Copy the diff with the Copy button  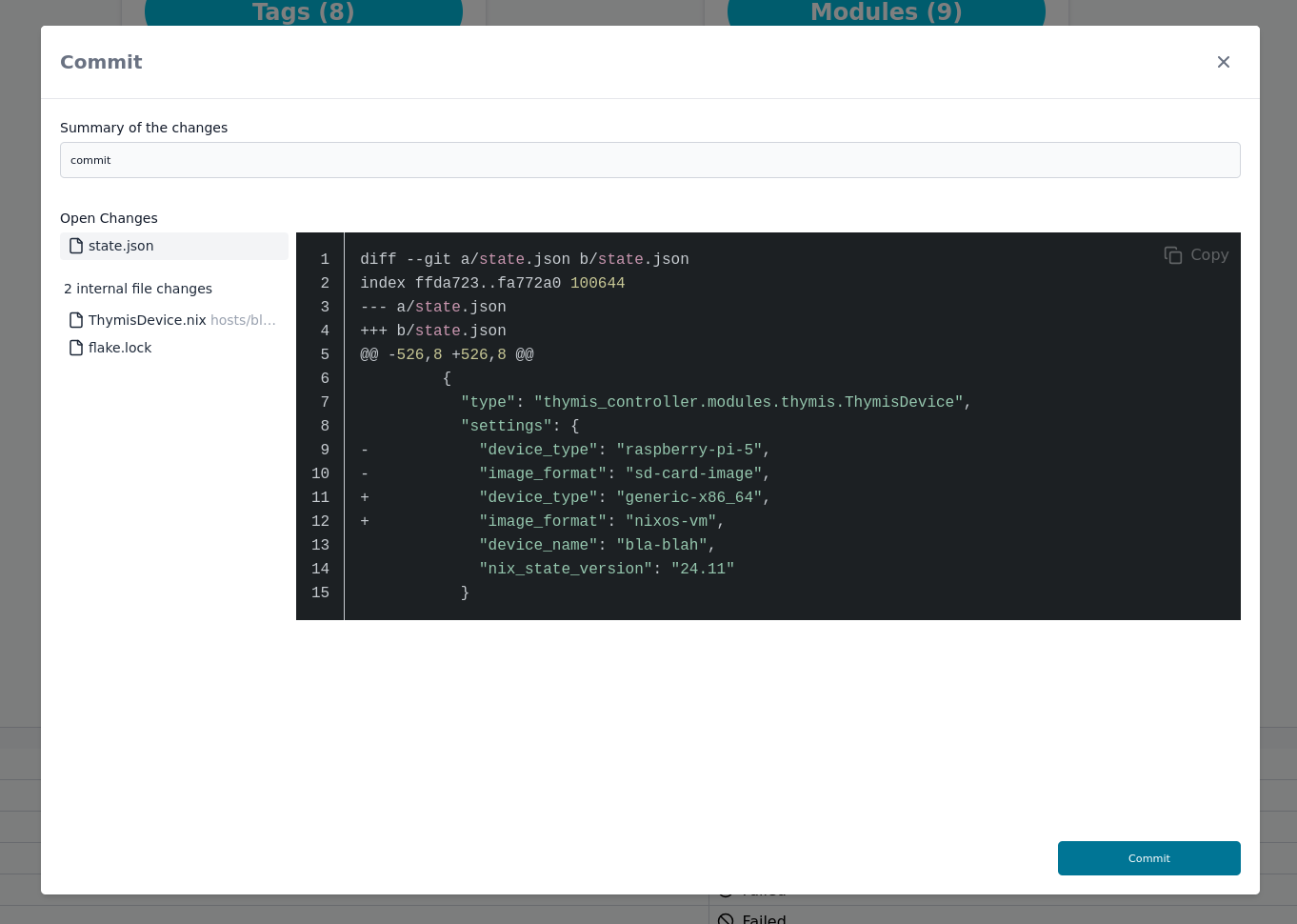(1196, 255)
